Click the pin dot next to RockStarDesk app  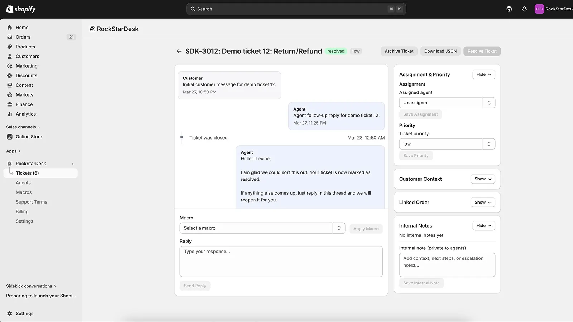pos(73,164)
